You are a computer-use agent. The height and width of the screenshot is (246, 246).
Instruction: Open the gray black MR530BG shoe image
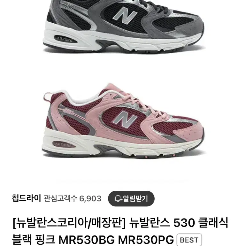pos(123,26)
